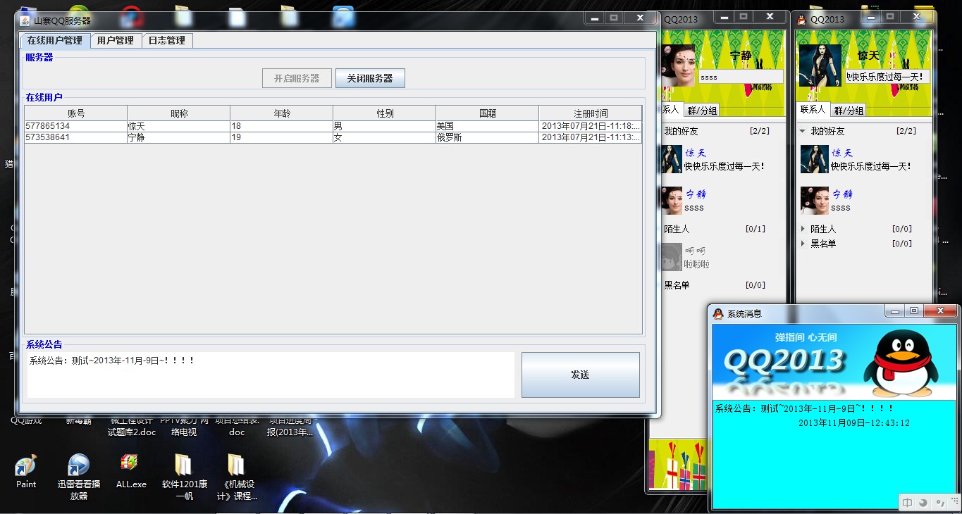Toggle the IME punctuation mode icon

(939, 503)
